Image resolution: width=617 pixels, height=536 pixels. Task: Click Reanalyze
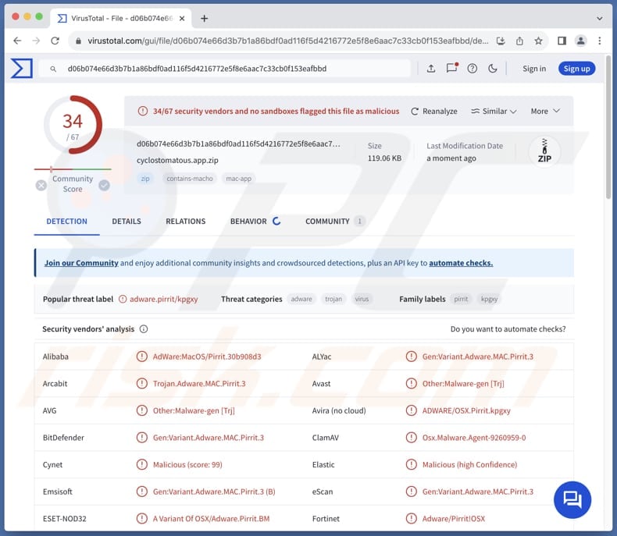coord(434,112)
